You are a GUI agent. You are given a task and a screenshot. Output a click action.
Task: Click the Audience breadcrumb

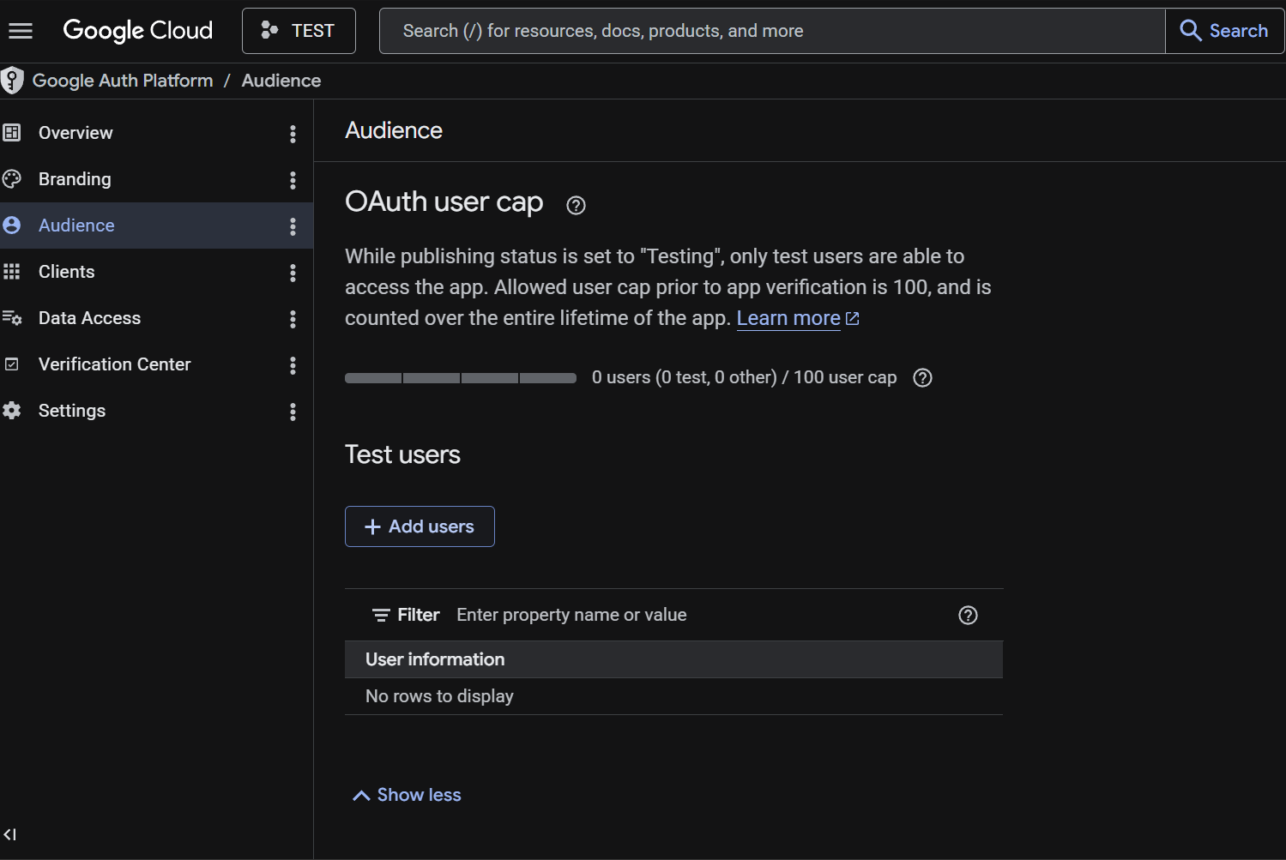click(x=281, y=81)
